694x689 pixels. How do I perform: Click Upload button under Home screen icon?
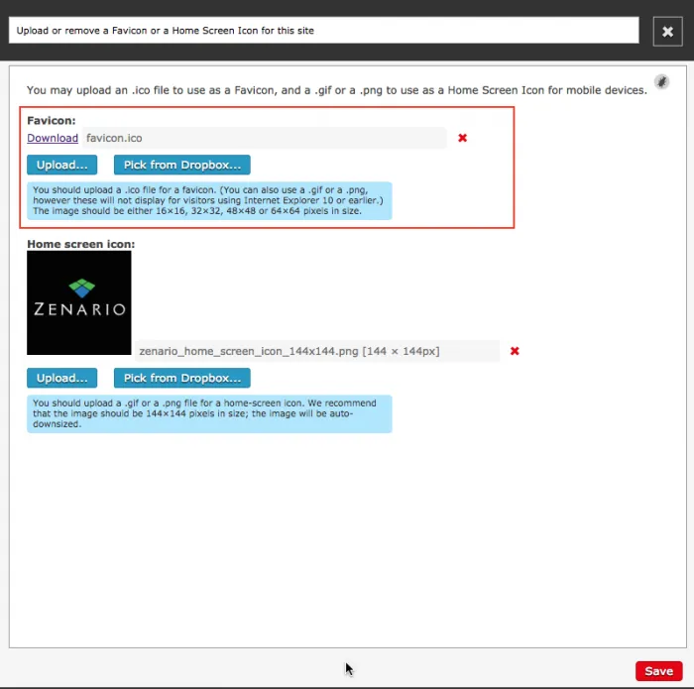point(61,378)
